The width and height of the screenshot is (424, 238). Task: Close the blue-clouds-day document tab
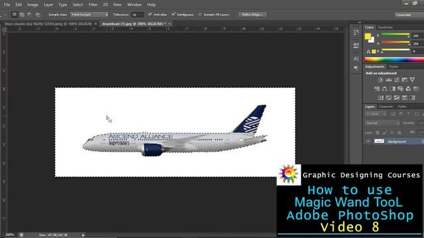[95, 24]
